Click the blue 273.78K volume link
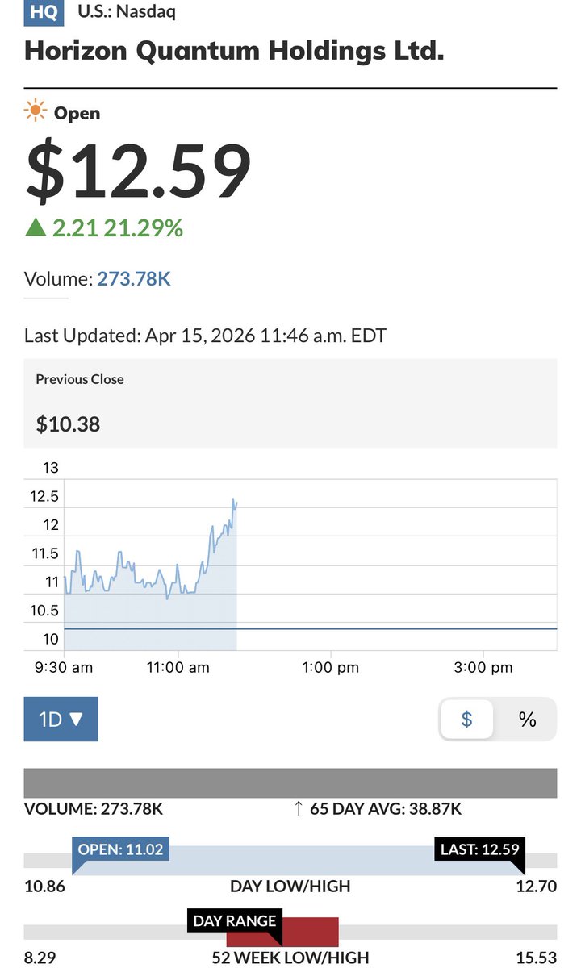581x968 pixels. point(134,279)
